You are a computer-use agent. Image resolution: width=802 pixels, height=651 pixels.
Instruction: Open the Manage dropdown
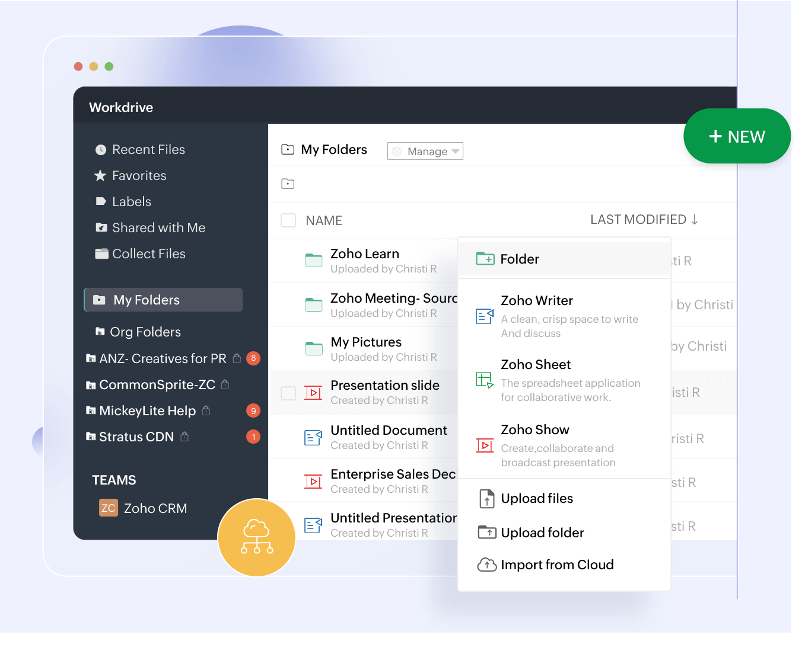click(x=425, y=151)
